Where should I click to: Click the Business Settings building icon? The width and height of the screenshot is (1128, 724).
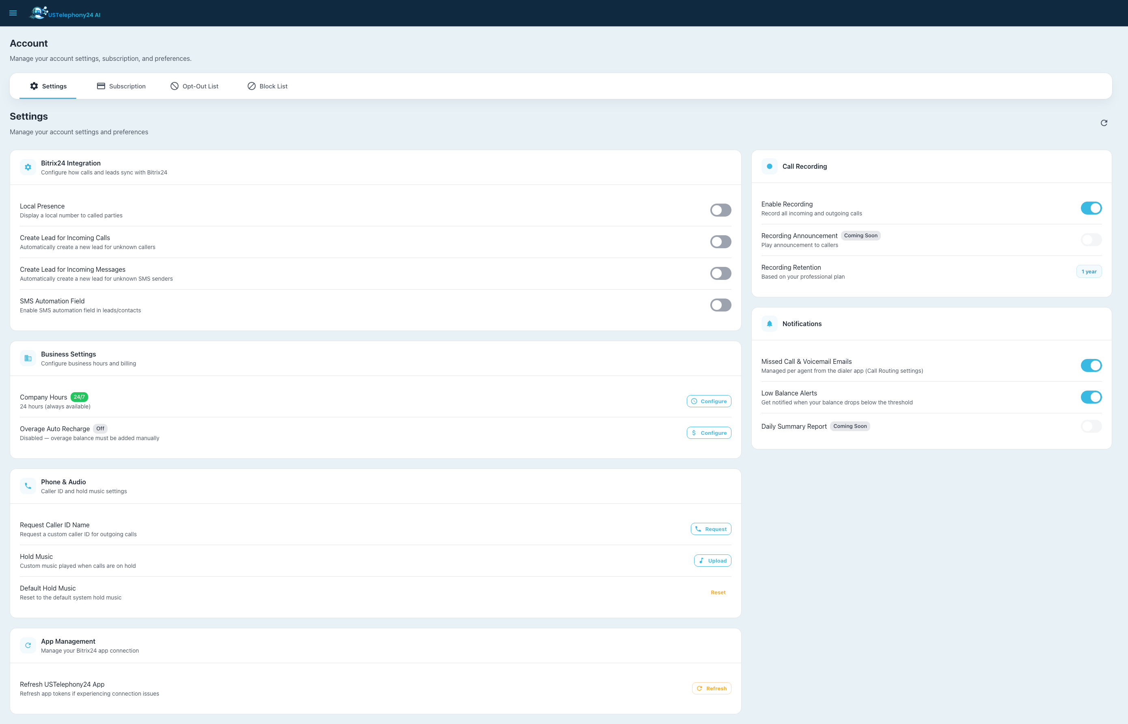(x=28, y=358)
